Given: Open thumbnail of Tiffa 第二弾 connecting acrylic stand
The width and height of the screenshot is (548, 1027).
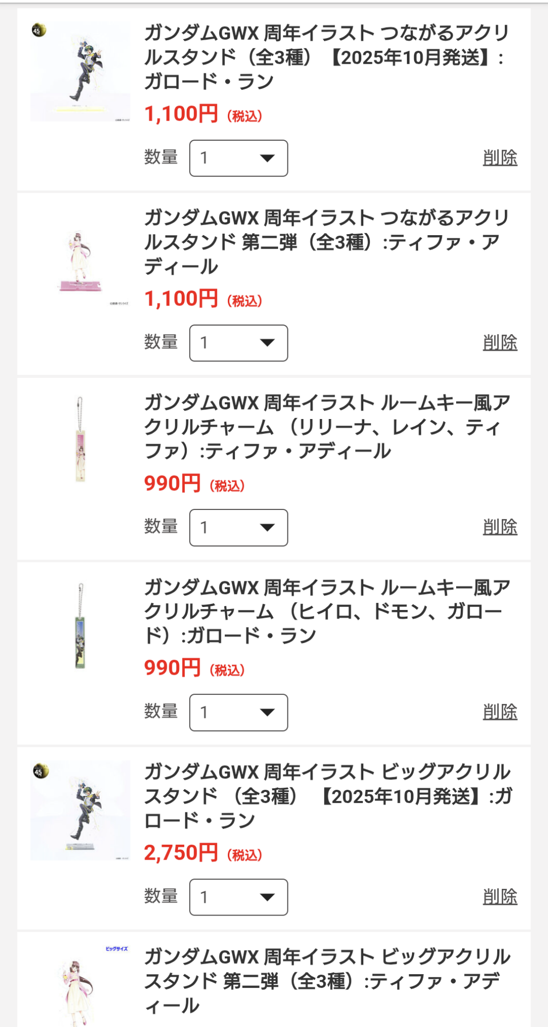Looking at the screenshot, I should [80, 261].
